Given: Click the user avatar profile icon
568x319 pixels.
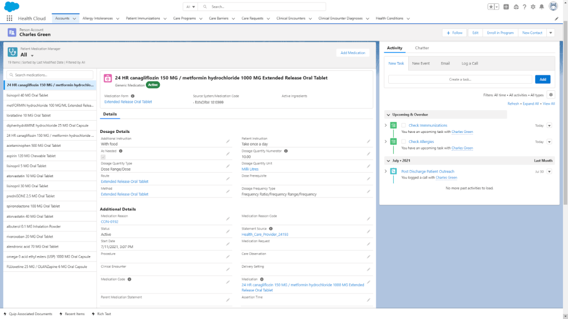Looking at the screenshot, I should (x=553, y=7).
